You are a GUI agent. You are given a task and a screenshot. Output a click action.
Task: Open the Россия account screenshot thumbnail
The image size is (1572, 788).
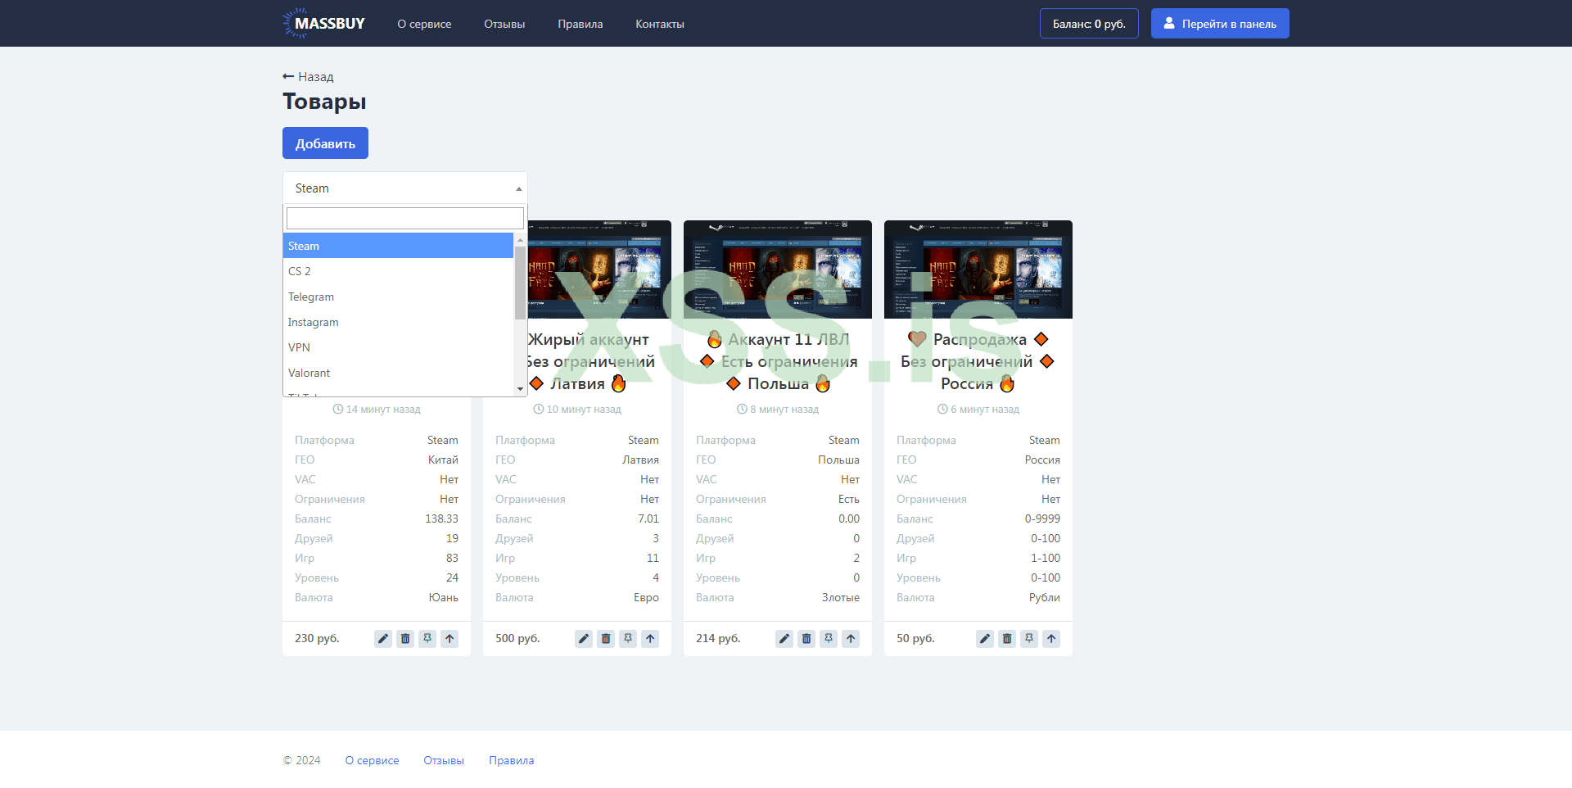pyautogui.click(x=978, y=269)
